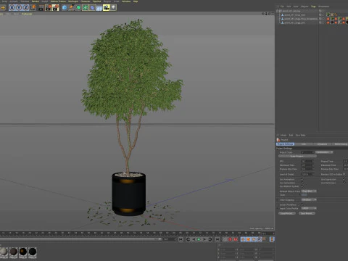Select the Project Settings tab
Image resolution: width=348 pixels, height=261 pixels.
coord(285,144)
